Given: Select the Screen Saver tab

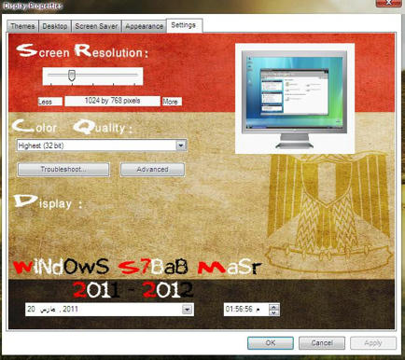Looking at the screenshot, I should (96, 26).
